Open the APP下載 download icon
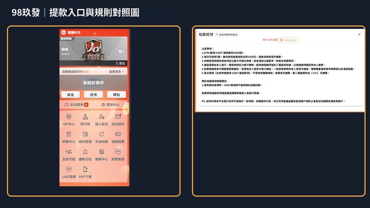 point(85,169)
